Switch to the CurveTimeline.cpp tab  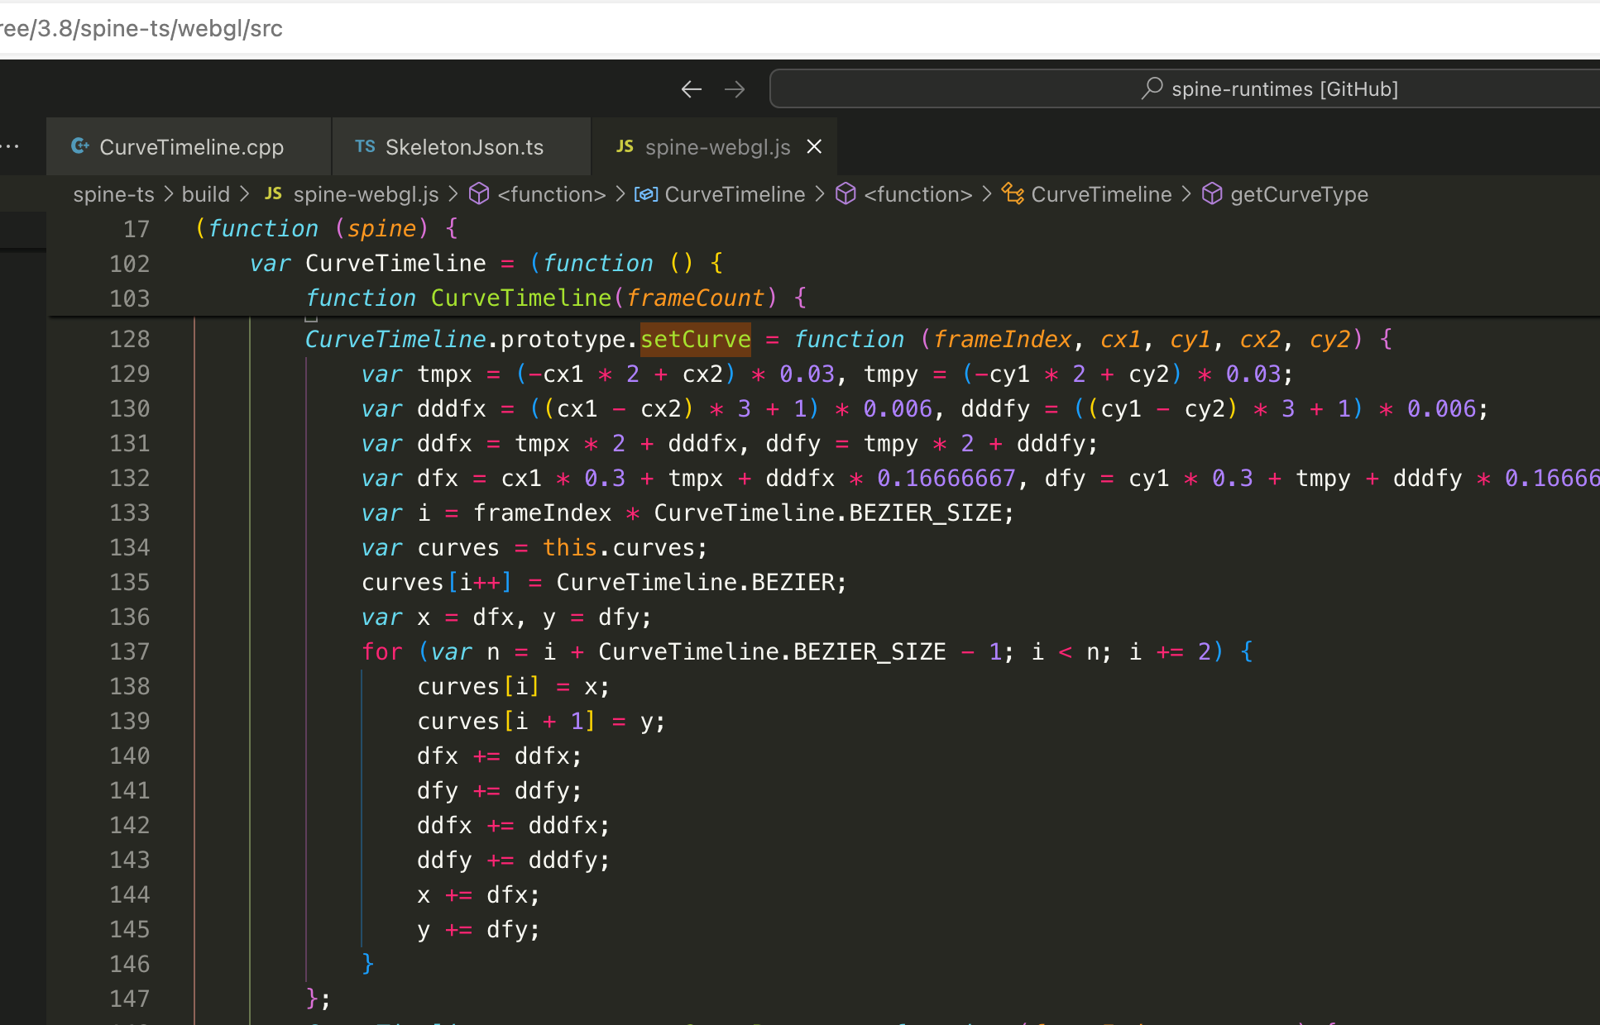[191, 147]
